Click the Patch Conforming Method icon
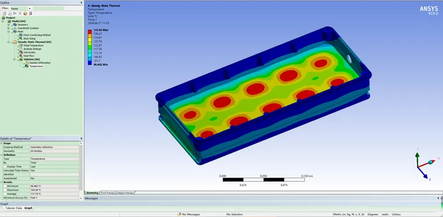The width and height of the screenshot is (443, 217). [21, 35]
